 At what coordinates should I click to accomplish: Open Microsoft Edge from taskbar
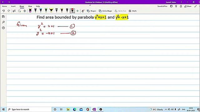[75, 109]
